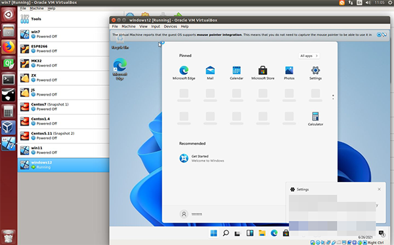Open Machine menu in the VirtualBox Manager window
Viewport: 394px width, 245px height.
pyautogui.click(x=37, y=9)
